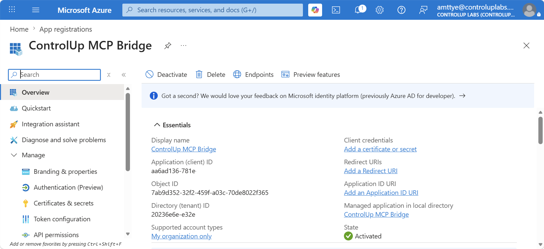Click the user account avatar
Screen dimensions: 544x249
coord(529,10)
